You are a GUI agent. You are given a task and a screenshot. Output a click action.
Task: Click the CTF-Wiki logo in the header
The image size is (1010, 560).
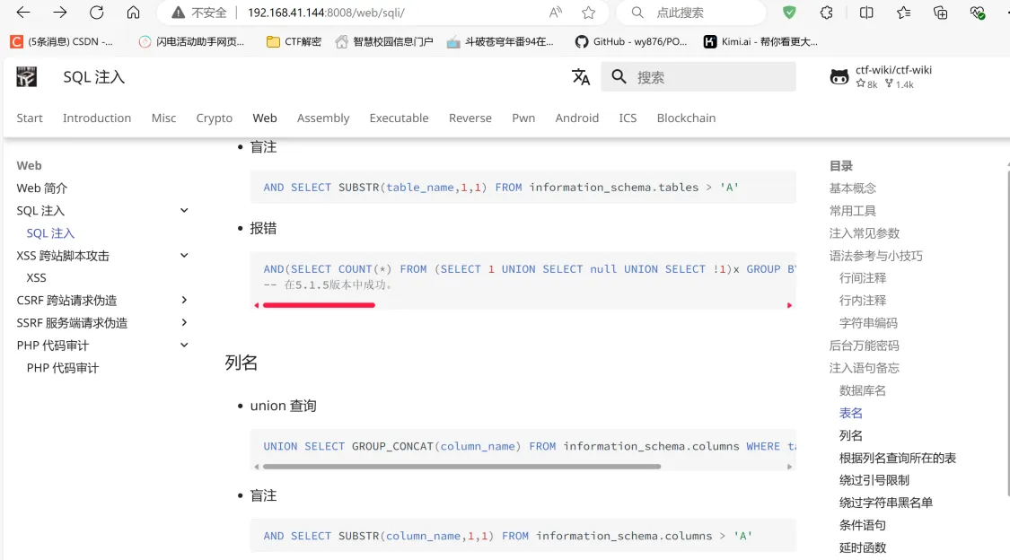point(26,77)
